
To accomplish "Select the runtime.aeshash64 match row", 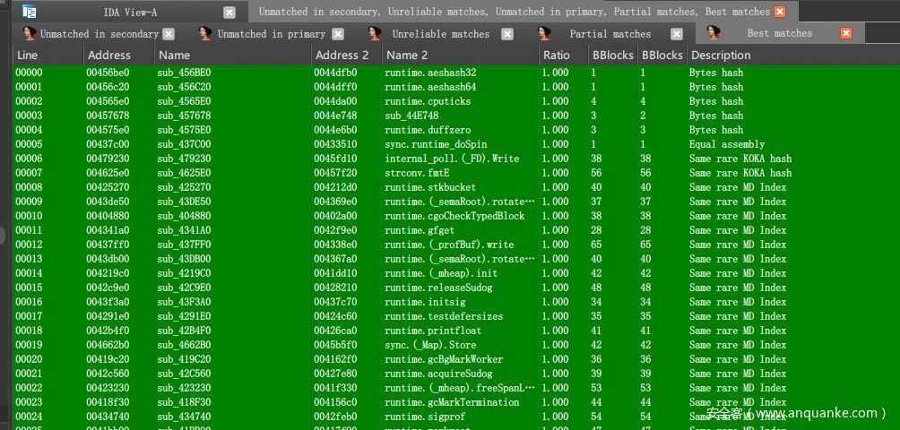I will click(x=456, y=87).
